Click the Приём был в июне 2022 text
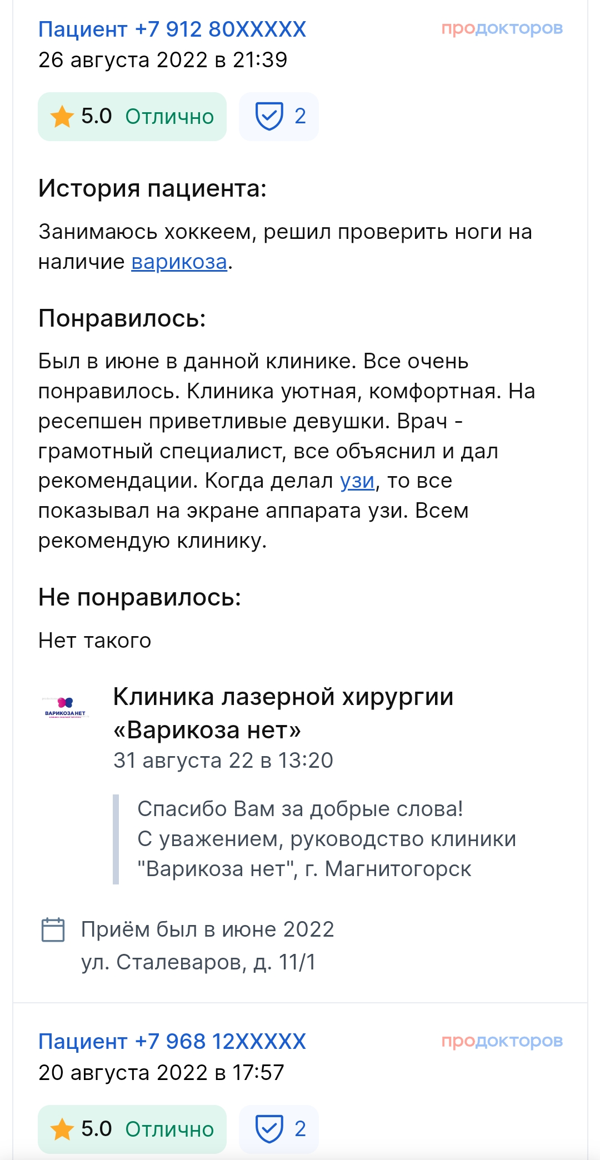This screenshot has width=600, height=1160. [x=207, y=929]
